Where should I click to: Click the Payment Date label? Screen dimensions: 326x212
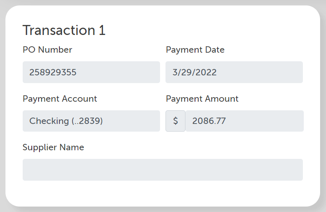pyautogui.click(x=195, y=50)
